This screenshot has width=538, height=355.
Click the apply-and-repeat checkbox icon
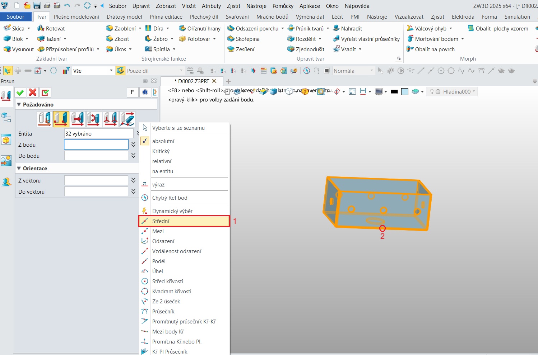click(x=45, y=93)
